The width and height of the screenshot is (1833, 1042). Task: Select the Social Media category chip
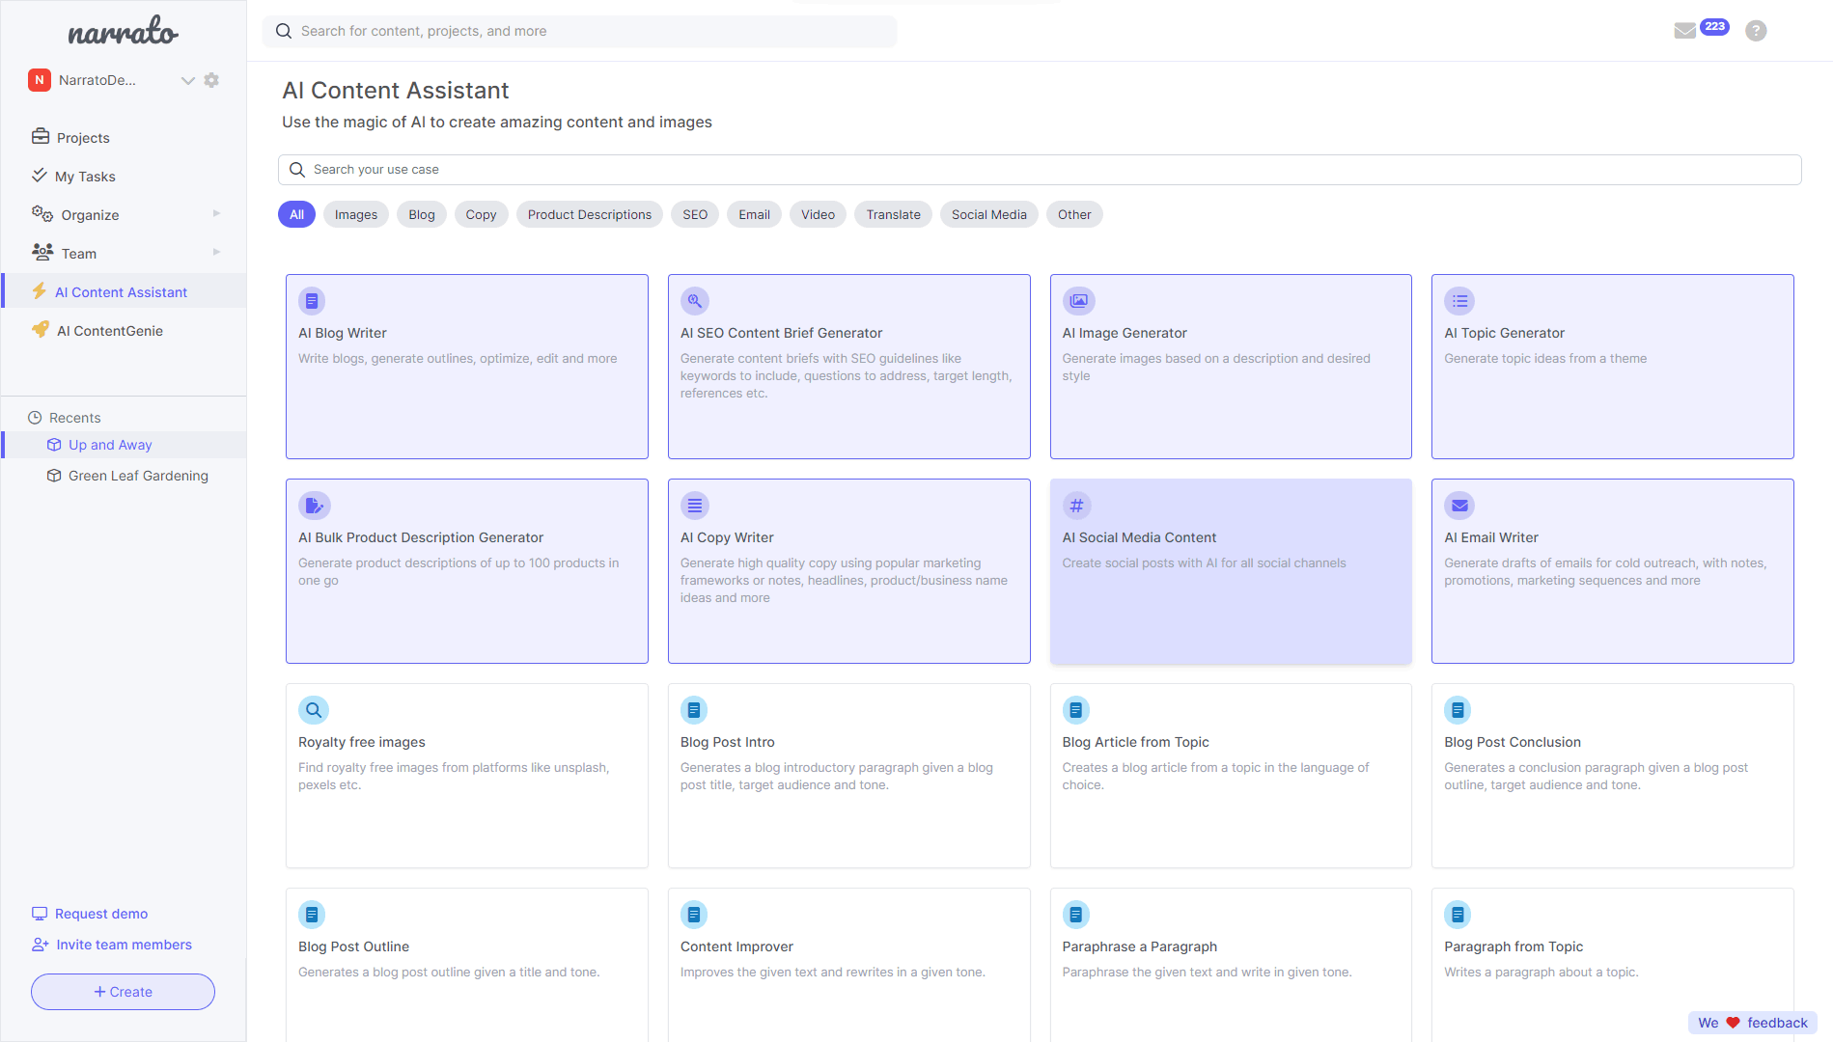[988, 214]
